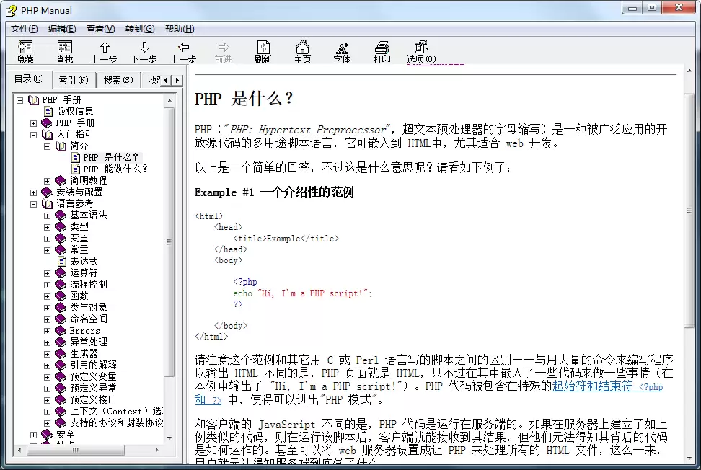Print the topic with 打印 icon
Image resolution: width=701 pixels, height=470 pixels.
point(382,52)
